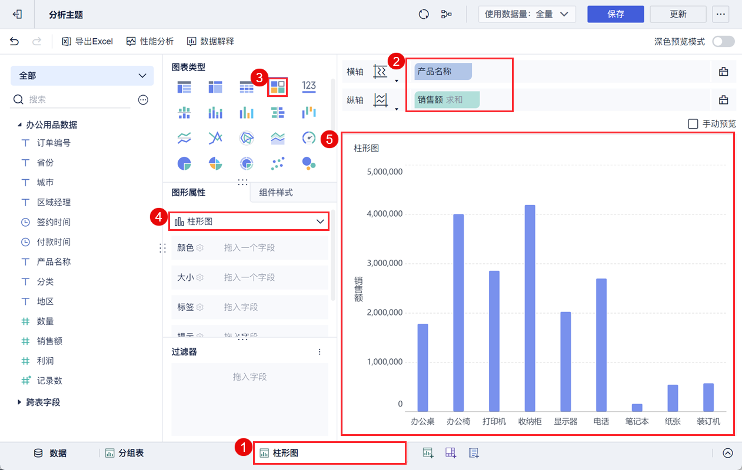Click 性能分析 in toolbar

(x=150, y=41)
